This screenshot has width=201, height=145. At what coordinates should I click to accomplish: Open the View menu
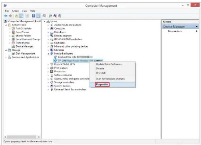click(24, 11)
